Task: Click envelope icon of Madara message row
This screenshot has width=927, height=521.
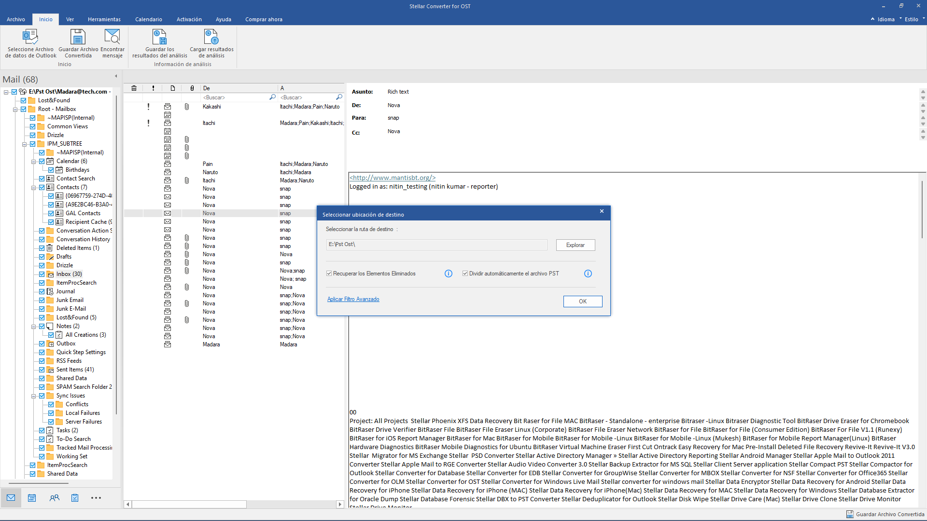Action: pos(168,344)
